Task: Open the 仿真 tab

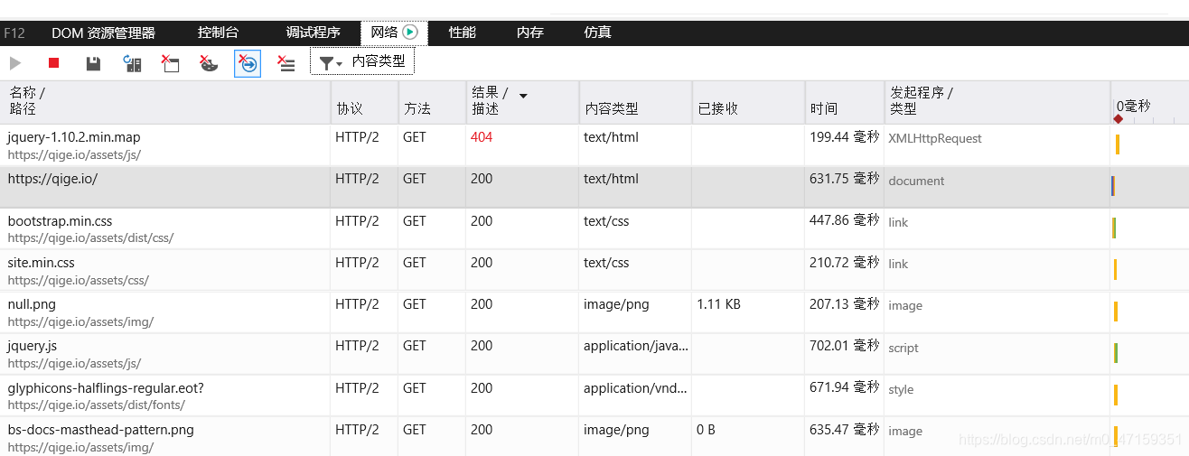Action: (598, 33)
